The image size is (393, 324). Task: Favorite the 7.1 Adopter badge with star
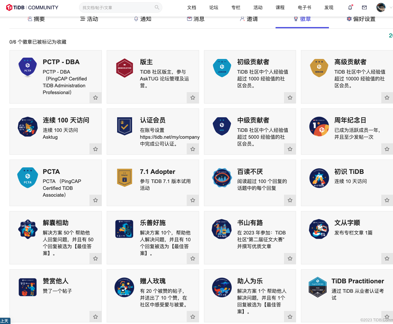193,200
